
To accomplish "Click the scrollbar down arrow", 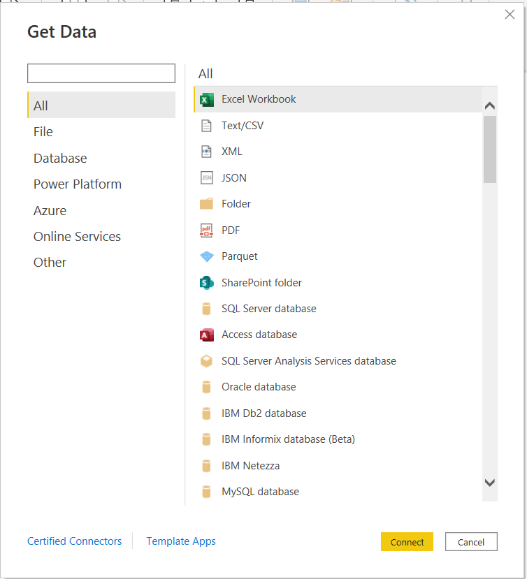I will click(x=490, y=483).
